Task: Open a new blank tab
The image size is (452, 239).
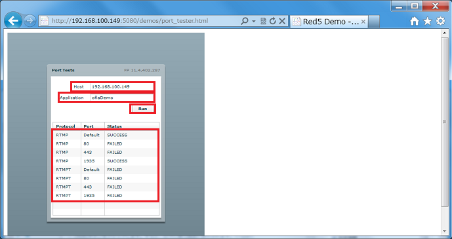Action: tap(374, 22)
